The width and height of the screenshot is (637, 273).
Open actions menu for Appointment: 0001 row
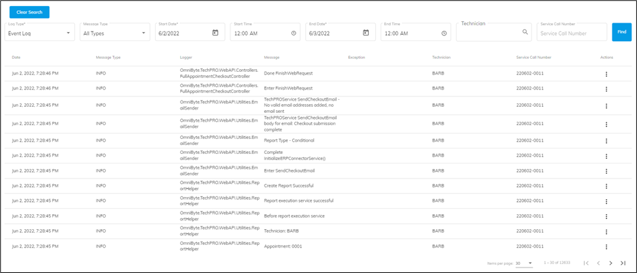point(606,246)
